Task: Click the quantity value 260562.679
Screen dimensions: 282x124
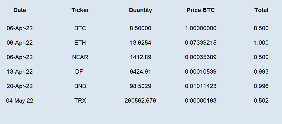Action: tap(140, 100)
